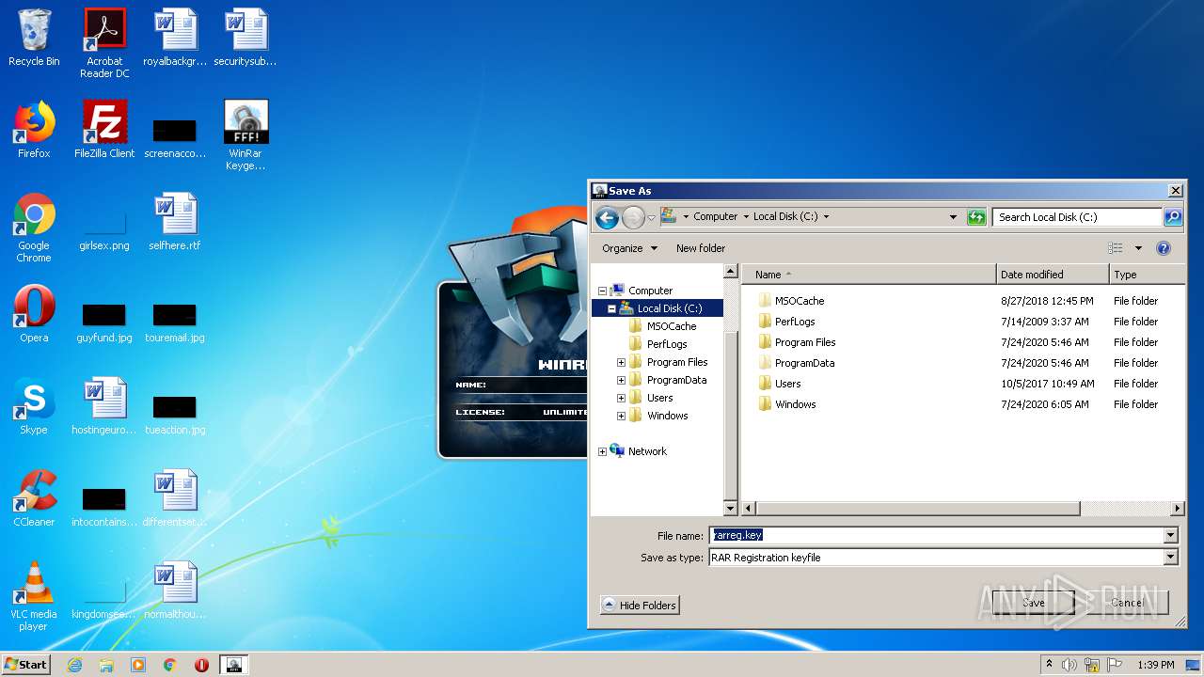Click the volume icon in system tray
Viewport: 1204px width, 677px height.
tap(1069, 665)
